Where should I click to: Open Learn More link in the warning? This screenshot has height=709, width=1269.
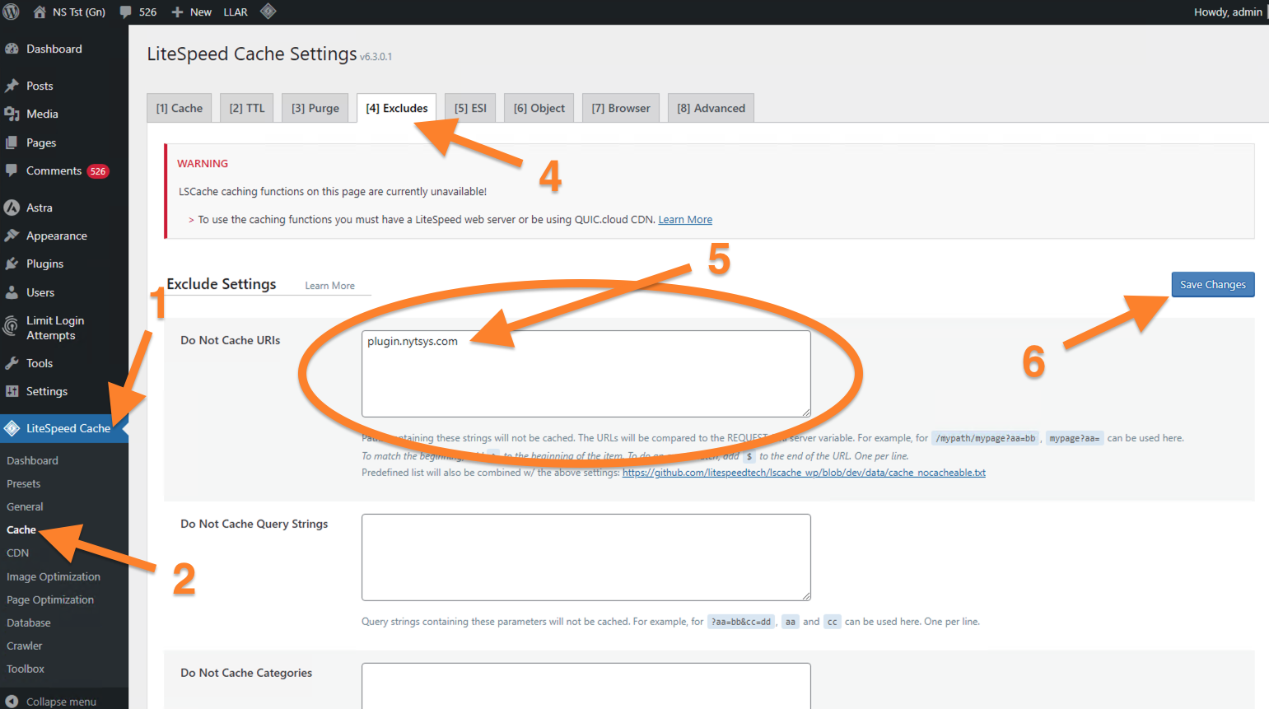[685, 220]
